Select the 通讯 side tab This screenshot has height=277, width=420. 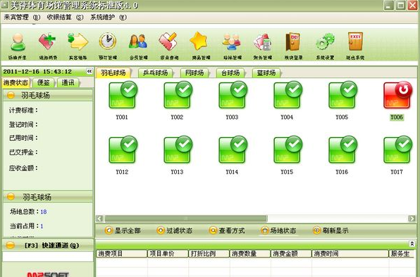coord(68,82)
